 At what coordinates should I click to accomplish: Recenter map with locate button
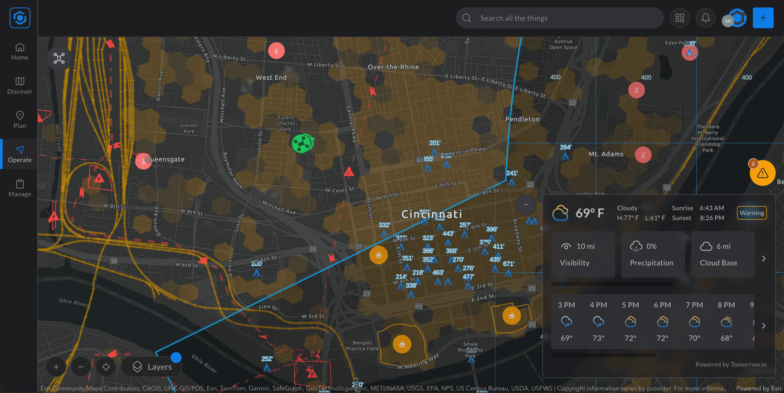click(x=106, y=367)
